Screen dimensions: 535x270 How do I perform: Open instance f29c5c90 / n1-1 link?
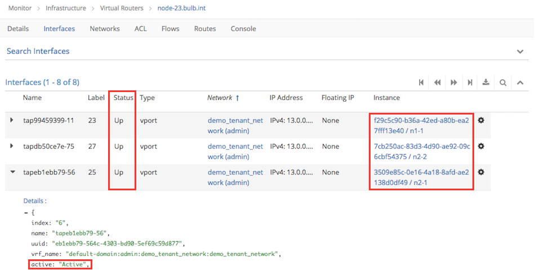click(421, 126)
